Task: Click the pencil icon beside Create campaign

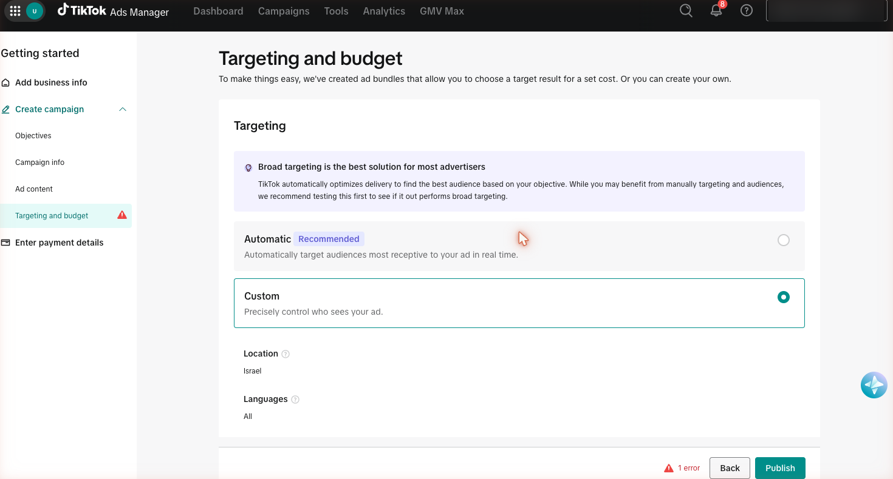Action: point(5,110)
